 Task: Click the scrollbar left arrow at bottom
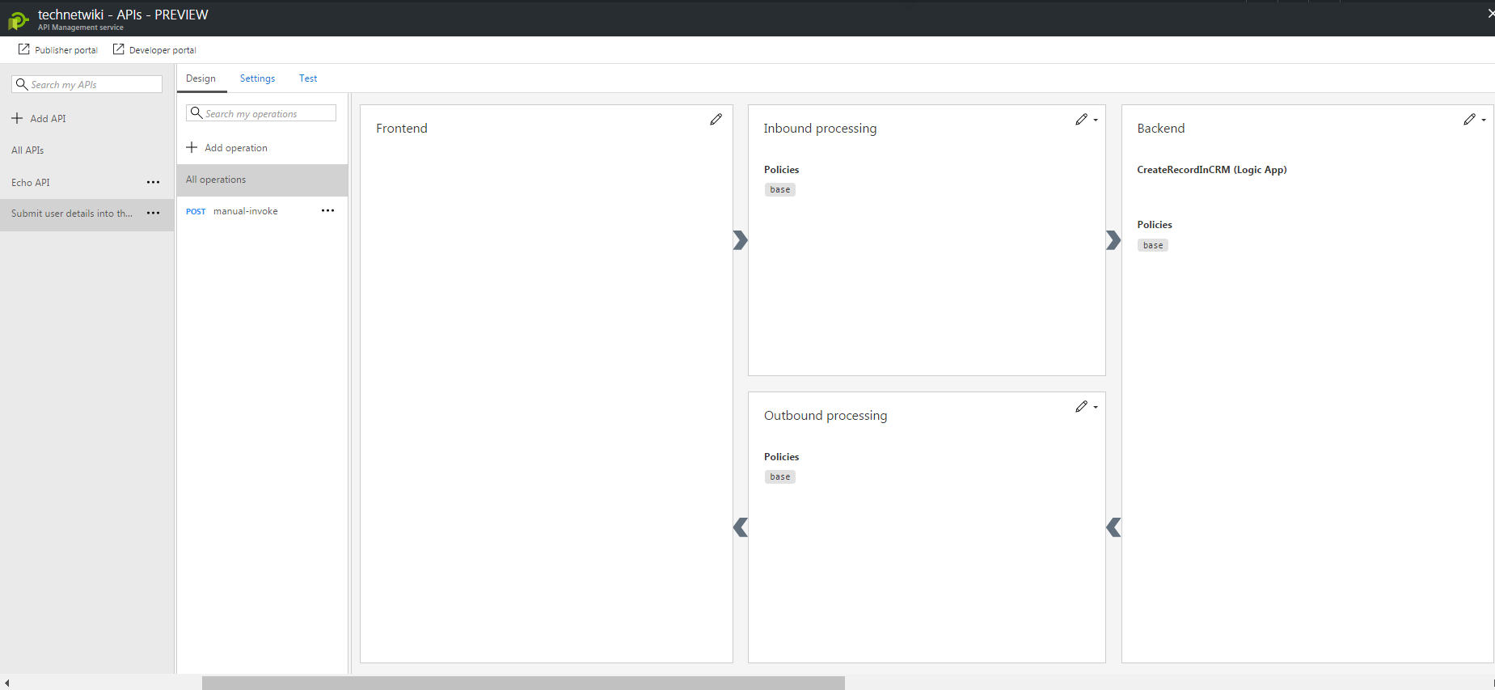[x=6, y=684]
